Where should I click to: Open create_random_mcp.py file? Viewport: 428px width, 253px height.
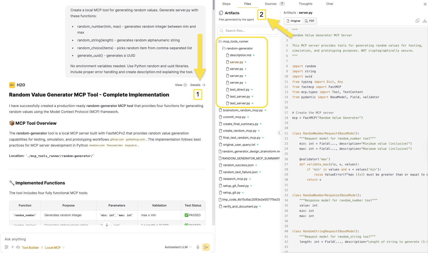[239, 131]
